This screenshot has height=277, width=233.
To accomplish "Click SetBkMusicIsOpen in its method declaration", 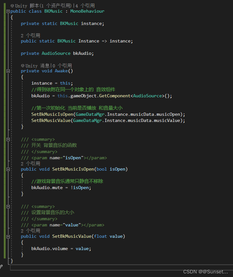I will [73, 169].
